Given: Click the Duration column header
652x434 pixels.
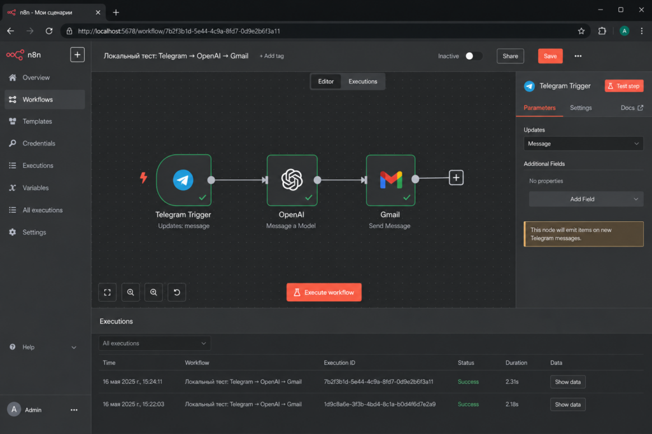Looking at the screenshot, I should point(516,363).
